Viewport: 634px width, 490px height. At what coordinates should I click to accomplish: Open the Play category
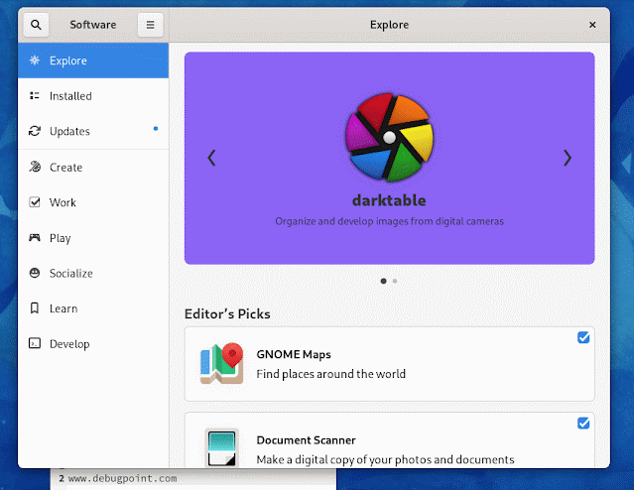point(93,238)
